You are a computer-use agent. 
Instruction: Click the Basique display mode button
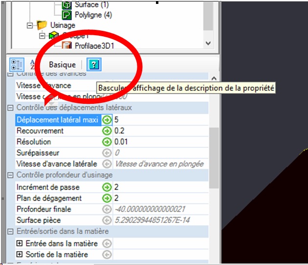62,65
